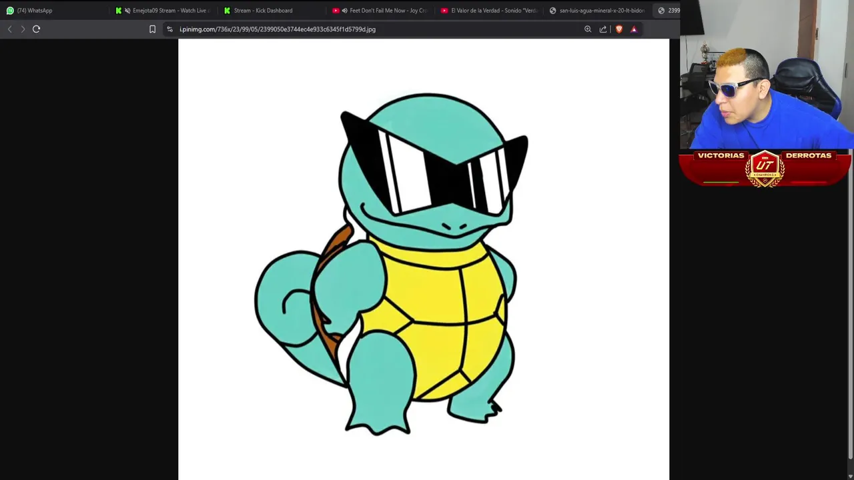Open site settings icon in address bar
The width and height of the screenshot is (854, 480).
(x=169, y=29)
